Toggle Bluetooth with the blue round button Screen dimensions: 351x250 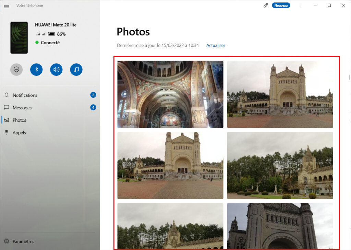pyautogui.click(x=36, y=69)
